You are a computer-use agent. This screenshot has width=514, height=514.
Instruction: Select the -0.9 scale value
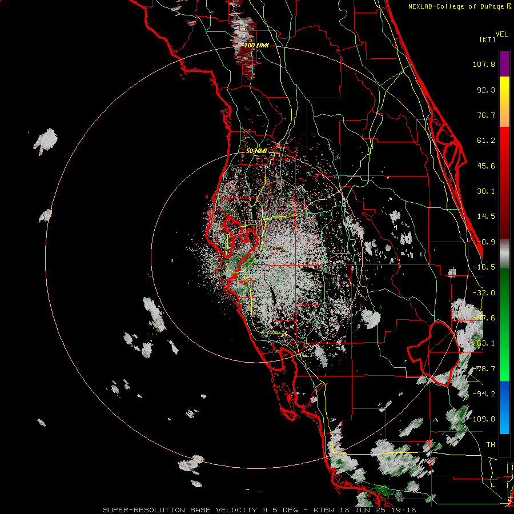click(486, 242)
